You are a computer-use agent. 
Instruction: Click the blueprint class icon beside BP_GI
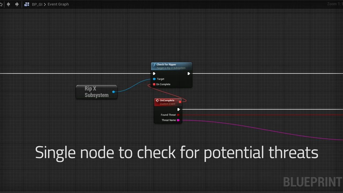(27, 4)
